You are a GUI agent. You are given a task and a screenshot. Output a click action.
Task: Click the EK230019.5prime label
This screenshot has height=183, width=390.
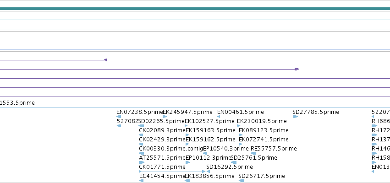(x=262, y=121)
